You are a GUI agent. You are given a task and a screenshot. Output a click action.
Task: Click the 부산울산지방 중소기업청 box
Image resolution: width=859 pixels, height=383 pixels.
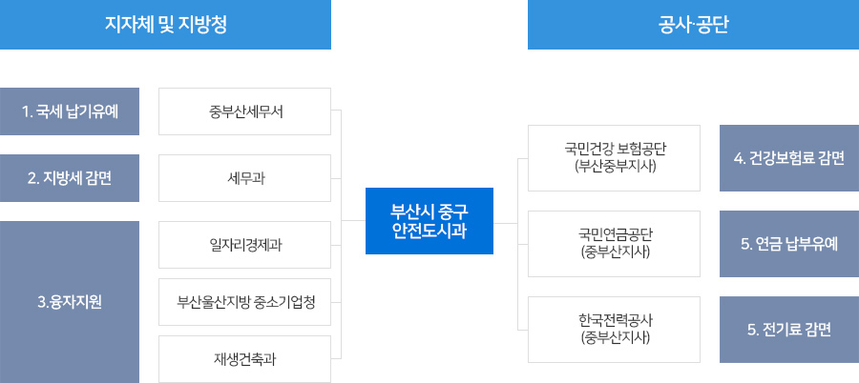[245, 302]
